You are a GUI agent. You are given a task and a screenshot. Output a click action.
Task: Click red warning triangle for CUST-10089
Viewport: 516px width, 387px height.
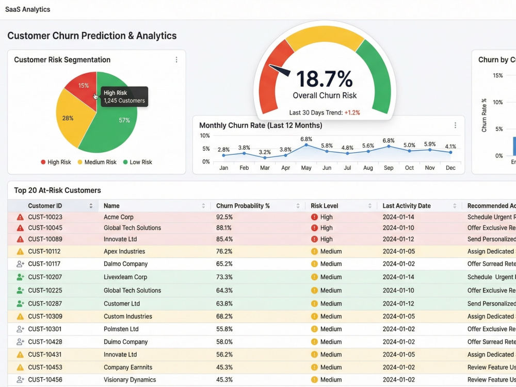pos(20,239)
